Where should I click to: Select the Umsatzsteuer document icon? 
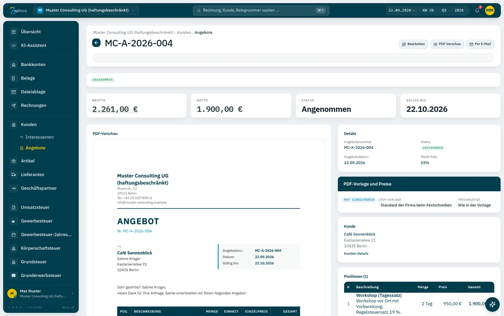coord(14,208)
